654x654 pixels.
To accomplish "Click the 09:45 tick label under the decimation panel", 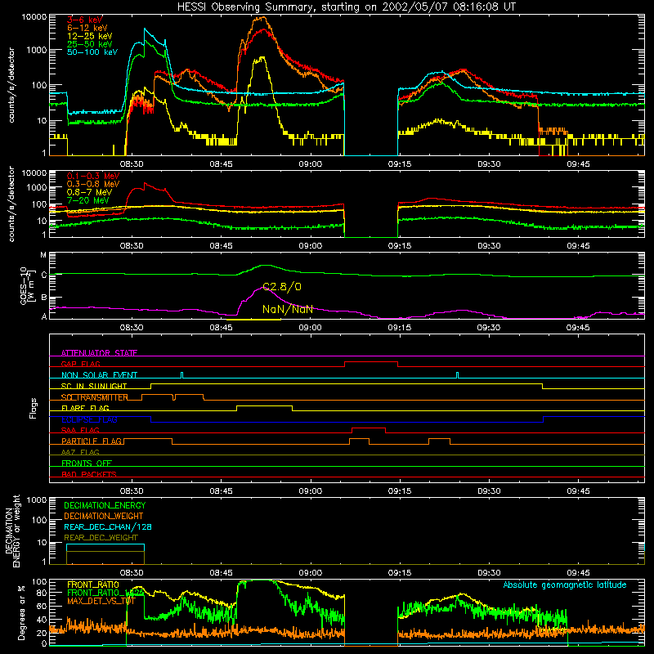I will pyautogui.click(x=578, y=573).
